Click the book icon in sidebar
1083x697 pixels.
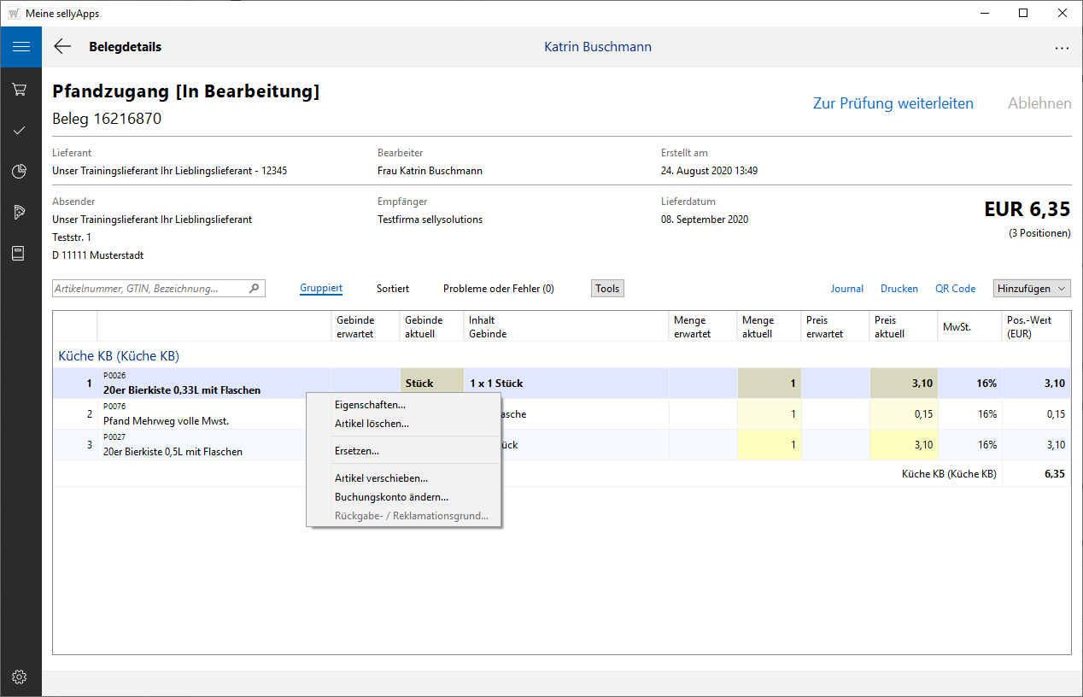20,254
